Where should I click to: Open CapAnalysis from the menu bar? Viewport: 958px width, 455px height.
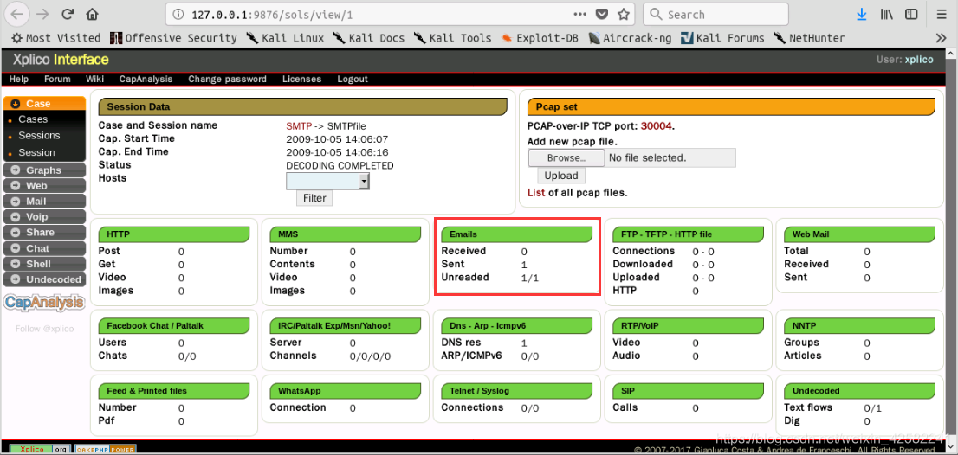tap(146, 79)
